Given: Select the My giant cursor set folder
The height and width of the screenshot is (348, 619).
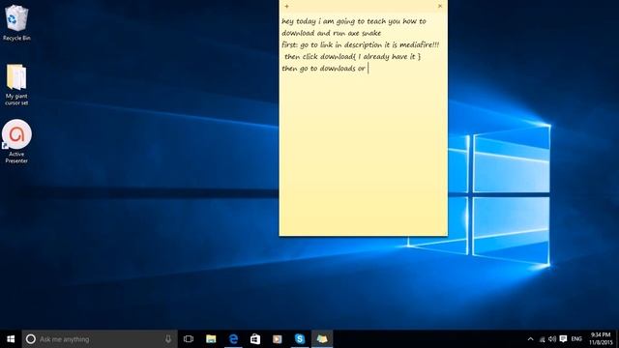Looking at the screenshot, I should pyautogui.click(x=16, y=84).
